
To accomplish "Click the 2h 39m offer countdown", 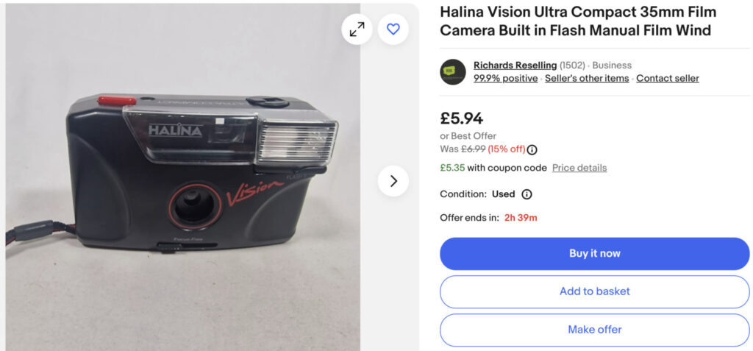I will point(521,218).
